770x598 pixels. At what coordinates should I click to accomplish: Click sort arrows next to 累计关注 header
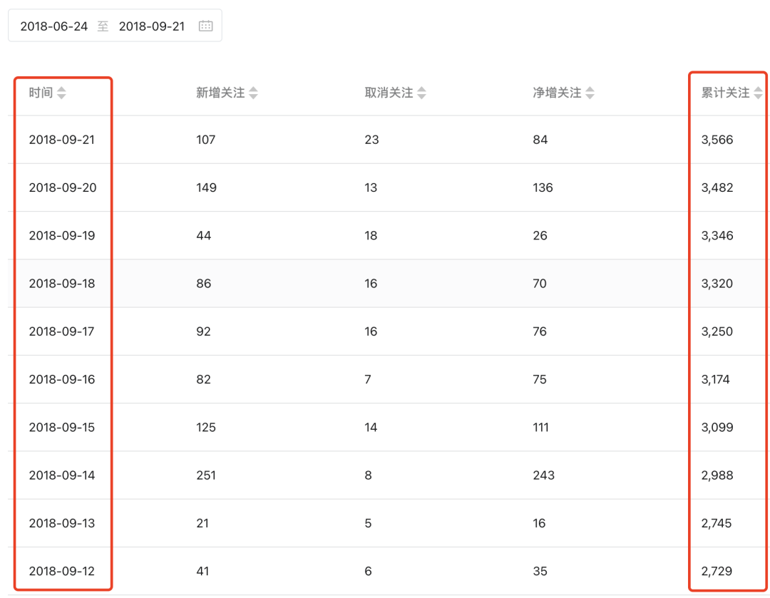pos(757,93)
